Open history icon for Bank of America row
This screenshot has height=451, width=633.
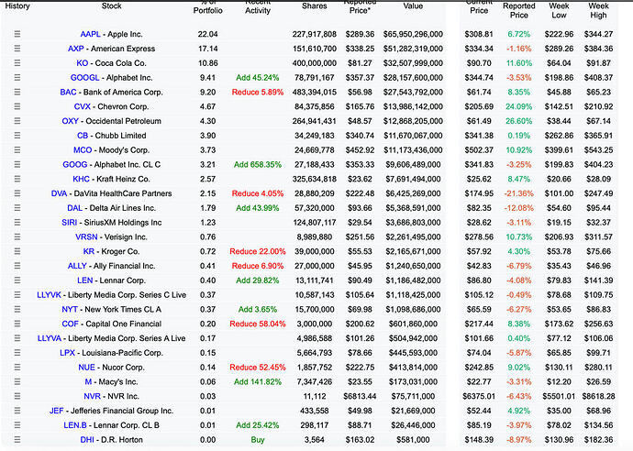click(x=17, y=92)
